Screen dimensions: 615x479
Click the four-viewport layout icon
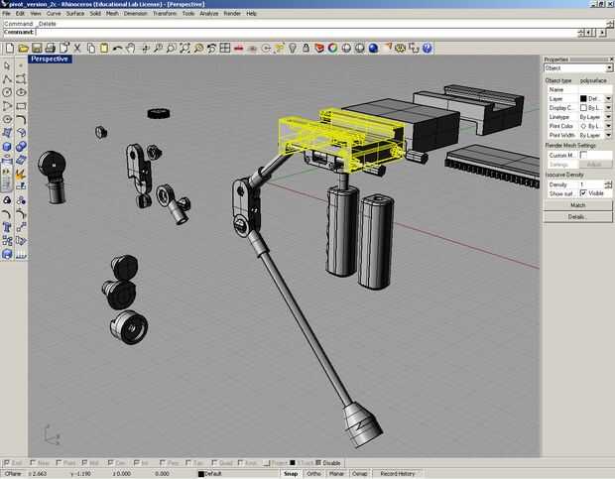tap(225, 48)
